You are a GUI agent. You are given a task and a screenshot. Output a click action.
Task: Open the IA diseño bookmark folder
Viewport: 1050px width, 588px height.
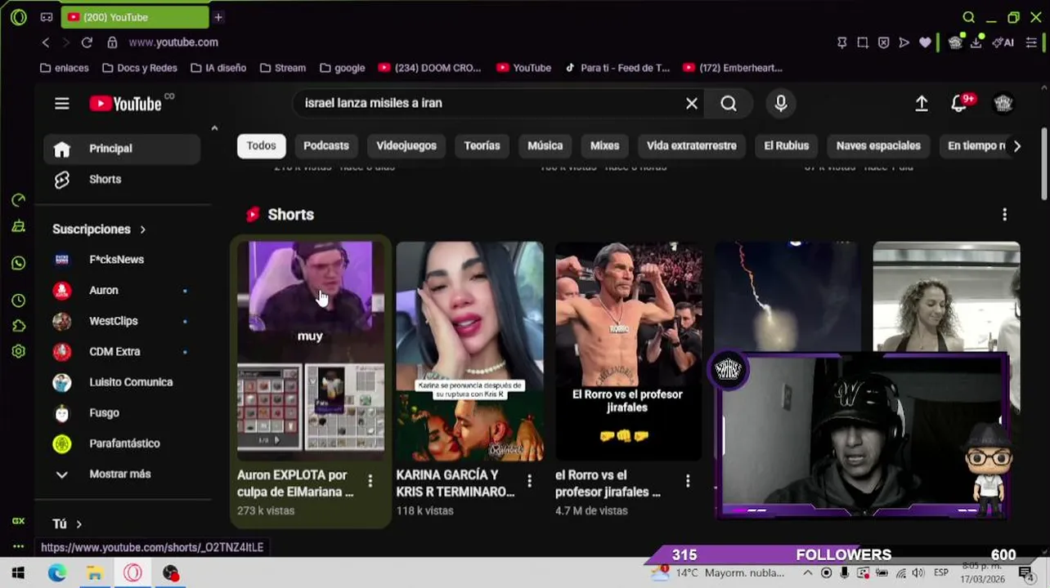pos(218,68)
